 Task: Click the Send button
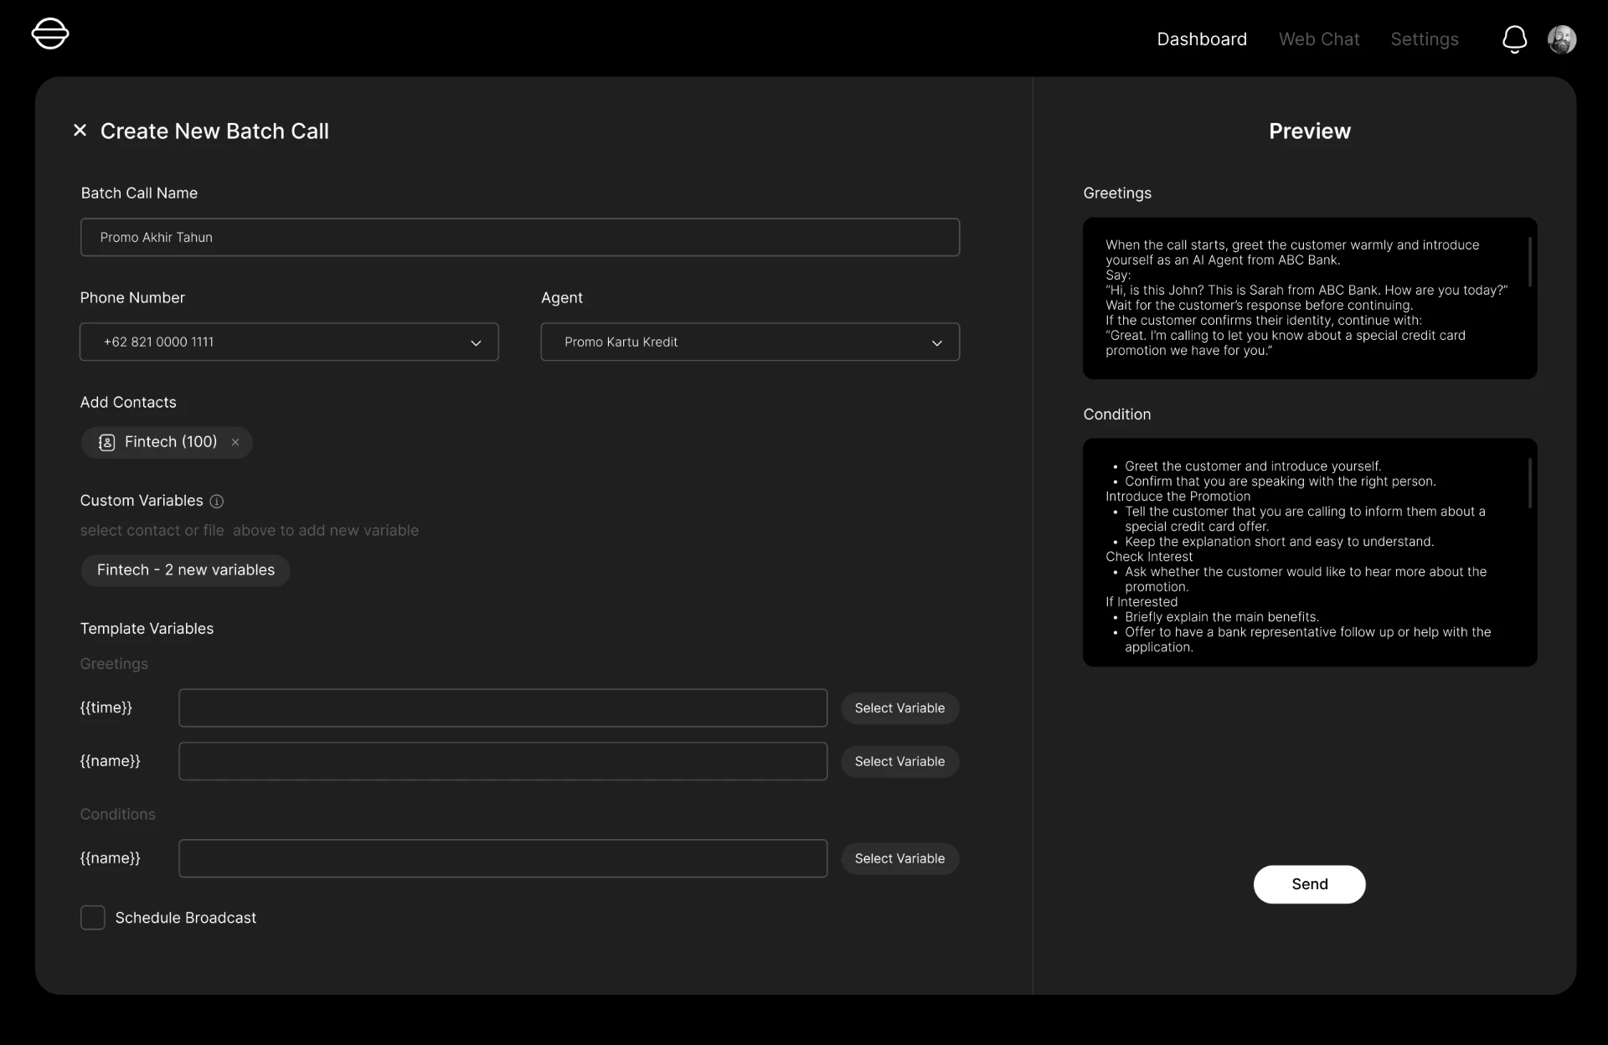[x=1309, y=884]
